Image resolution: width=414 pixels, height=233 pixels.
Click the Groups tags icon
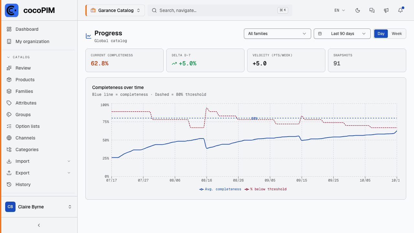pyautogui.click(x=9, y=115)
